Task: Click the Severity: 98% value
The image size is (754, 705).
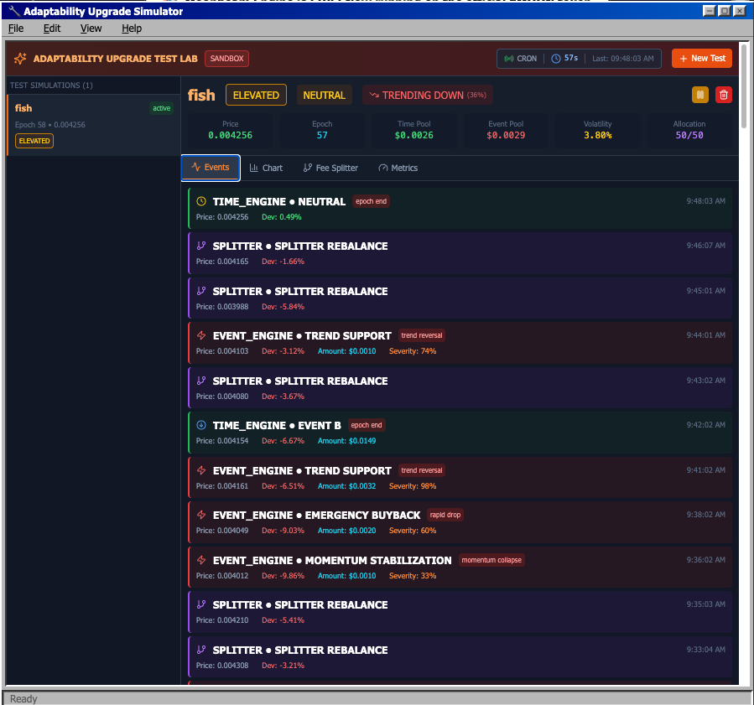Action: pyautogui.click(x=413, y=486)
